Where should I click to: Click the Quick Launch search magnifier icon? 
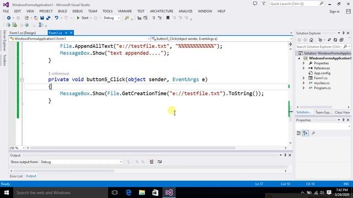click(x=321, y=4)
